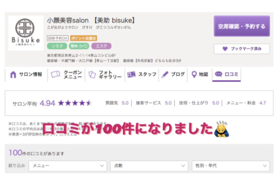This screenshot has width=277, height=183.
Task: Click the 100件の口コミがあります count text
Action: click(36, 153)
